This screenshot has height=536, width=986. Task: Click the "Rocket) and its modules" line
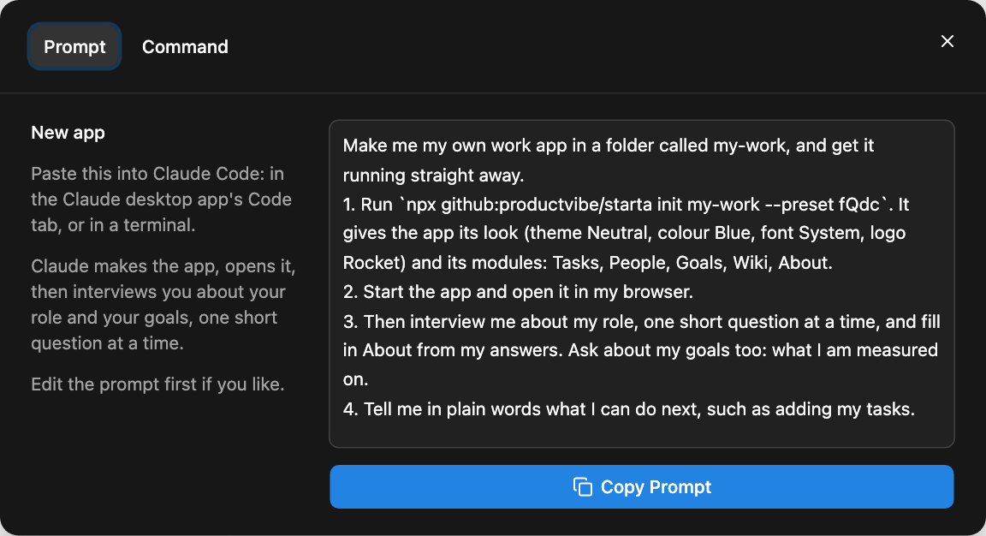[587, 263]
